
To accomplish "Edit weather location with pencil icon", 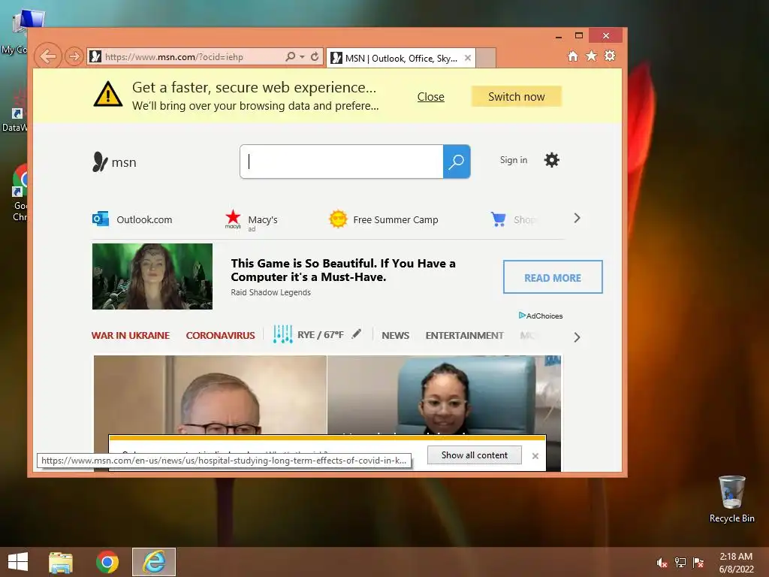I will click(357, 334).
